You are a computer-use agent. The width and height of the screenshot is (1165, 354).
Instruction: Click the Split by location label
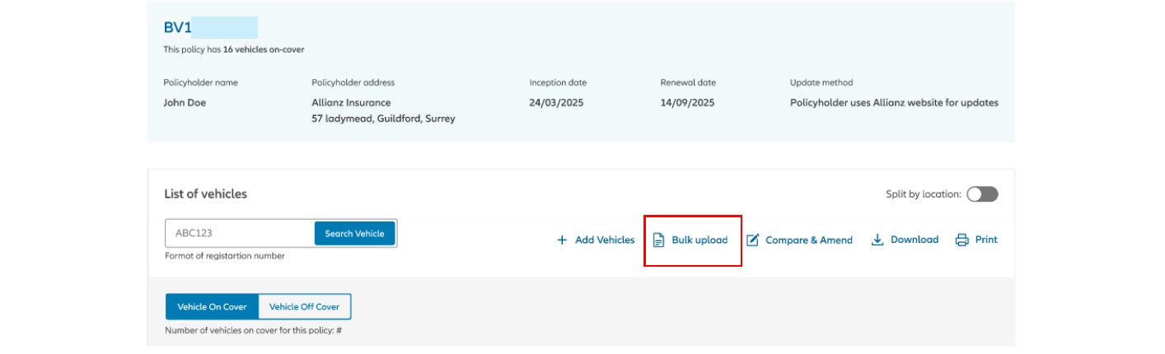[x=924, y=194]
